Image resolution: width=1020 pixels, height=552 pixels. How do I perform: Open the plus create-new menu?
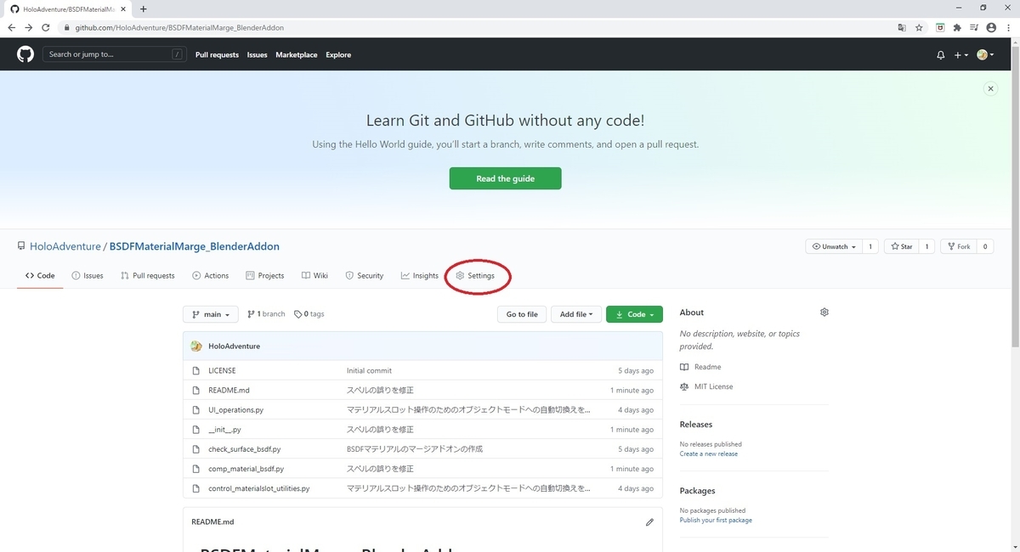[960, 54]
